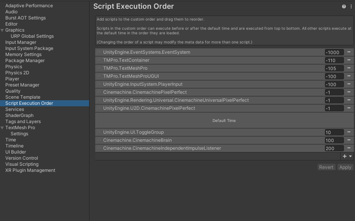Remove the UnityEngine.UI.ToggleGroup entry with its minus
The image size is (355, 221).
pyautogui.click(x=349, y=132)
